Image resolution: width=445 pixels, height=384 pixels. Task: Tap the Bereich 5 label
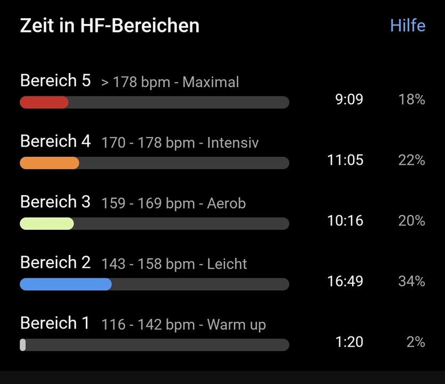[55, 81]
